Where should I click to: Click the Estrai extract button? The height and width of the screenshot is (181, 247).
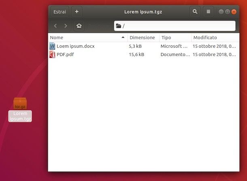[x=60, y=12]
